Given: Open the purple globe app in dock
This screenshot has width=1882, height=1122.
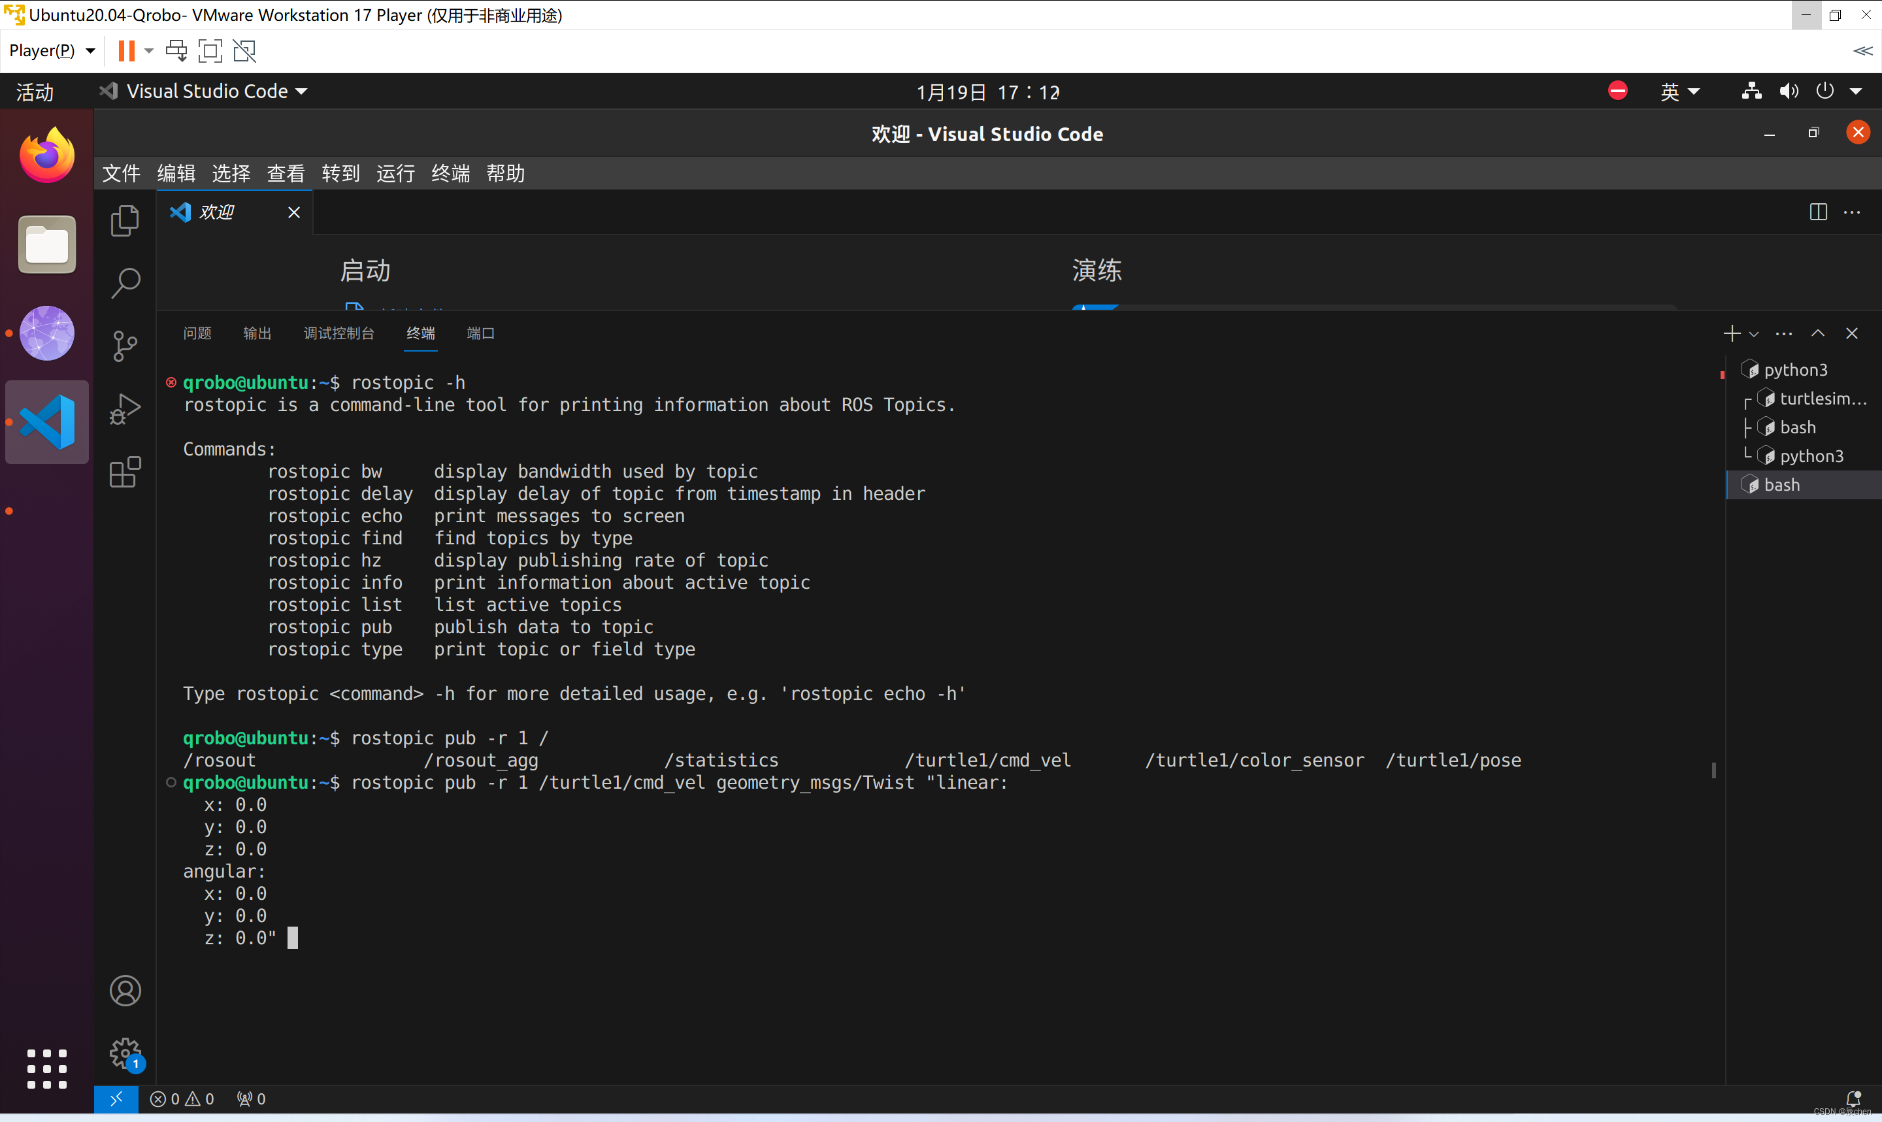Looking at the screenshot, I should click(x=47, y=333).
